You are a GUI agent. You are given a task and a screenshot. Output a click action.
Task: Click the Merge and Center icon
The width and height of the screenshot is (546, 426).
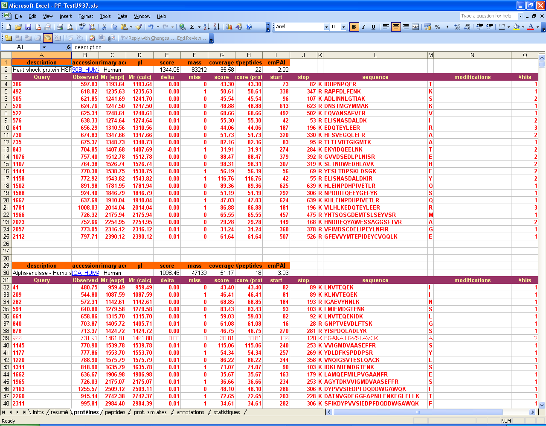pyautogui.click(x=415, y=27)
